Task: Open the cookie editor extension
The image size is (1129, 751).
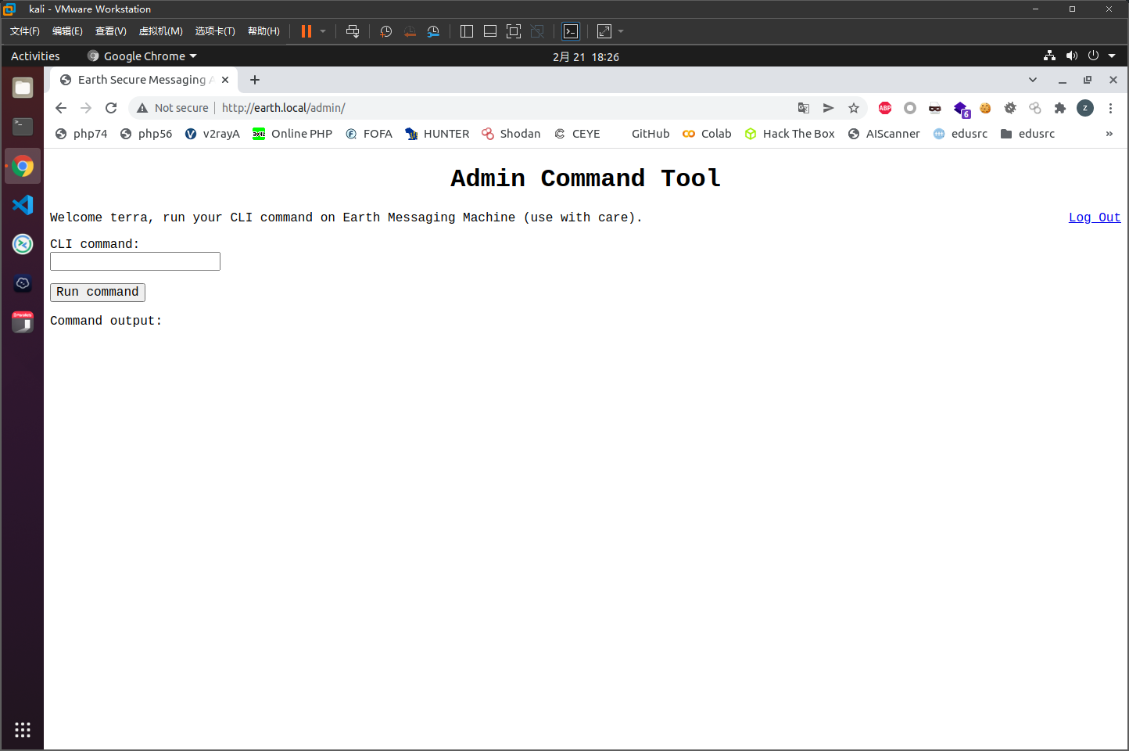Action: pyautogui.click(x=985, y=108)
